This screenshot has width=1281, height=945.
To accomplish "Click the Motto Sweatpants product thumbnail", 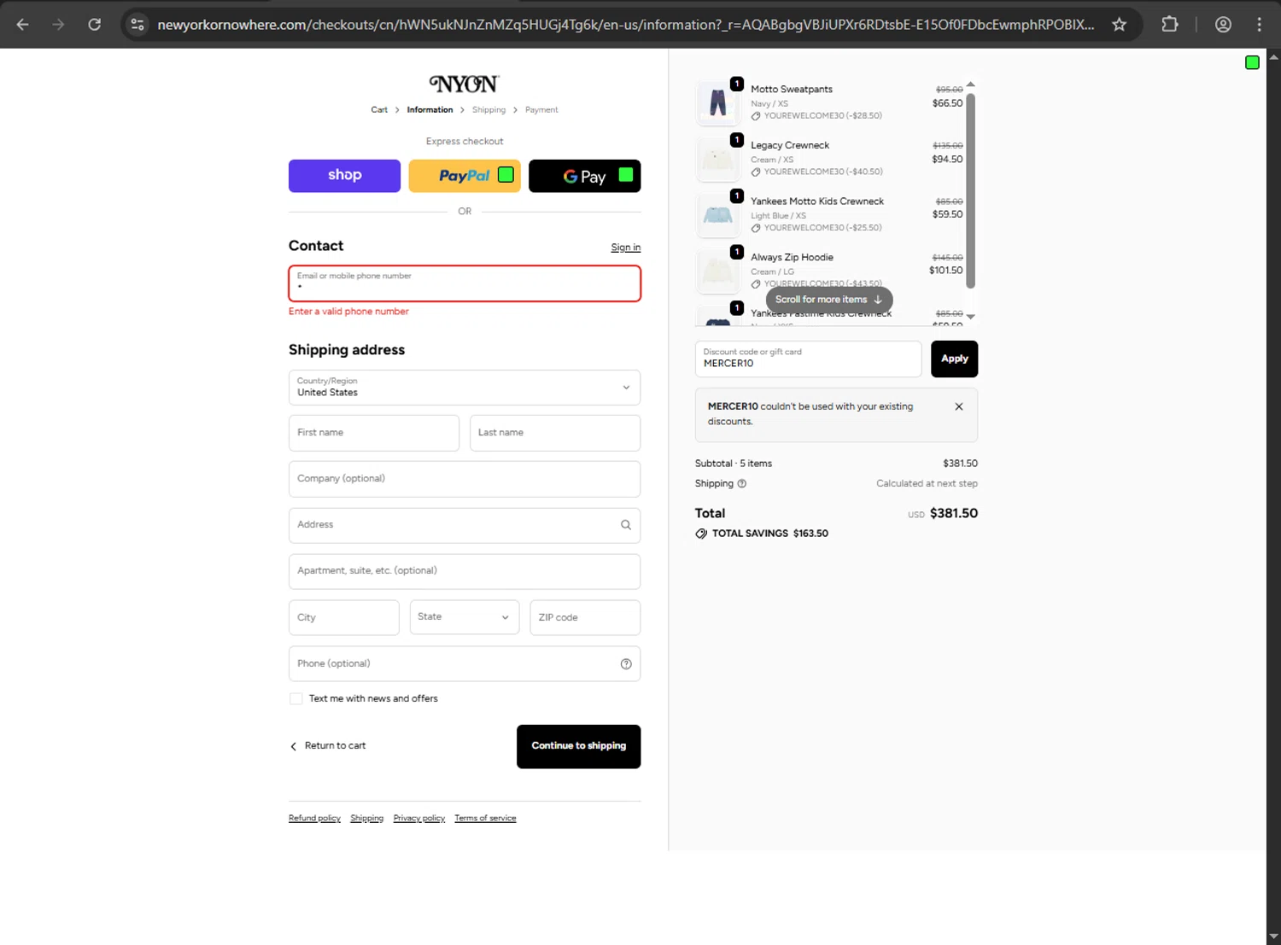I will 718,102.
